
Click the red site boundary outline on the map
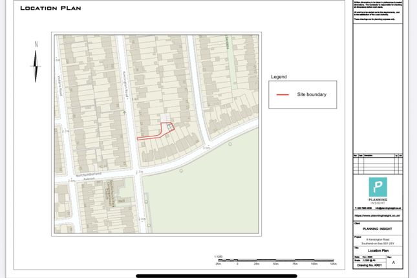click(x=156, y=131)
